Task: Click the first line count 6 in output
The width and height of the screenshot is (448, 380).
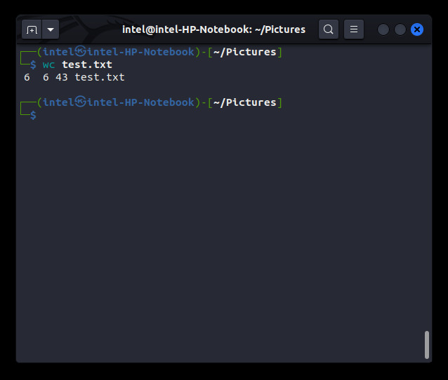Action: coord(27,77)
